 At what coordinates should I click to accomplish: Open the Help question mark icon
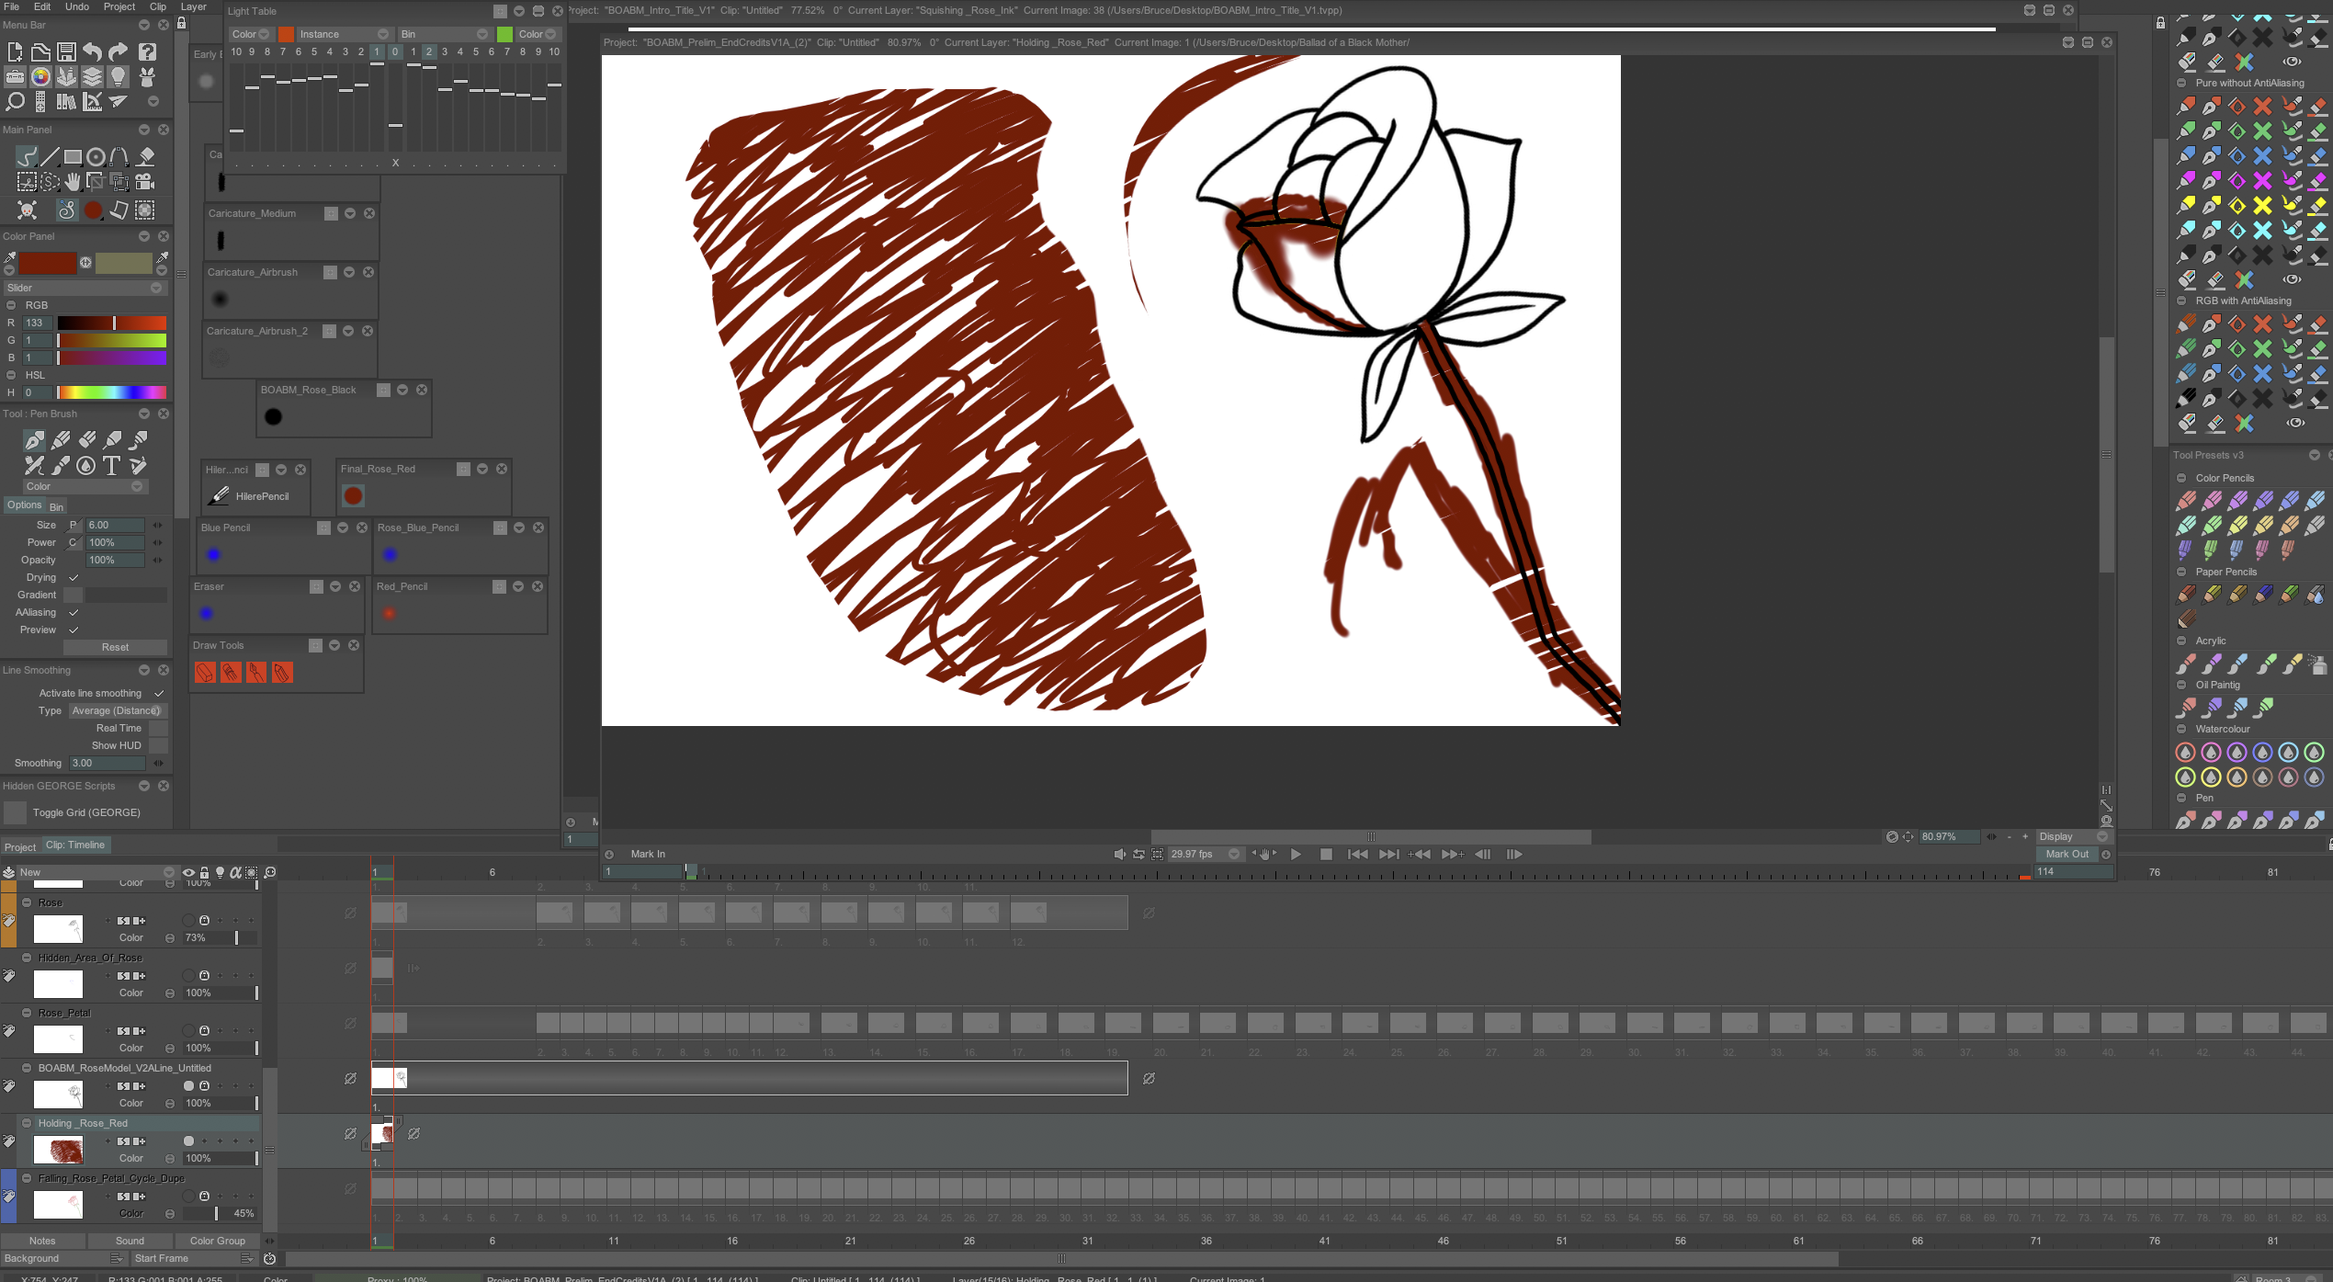click(147, 51)
